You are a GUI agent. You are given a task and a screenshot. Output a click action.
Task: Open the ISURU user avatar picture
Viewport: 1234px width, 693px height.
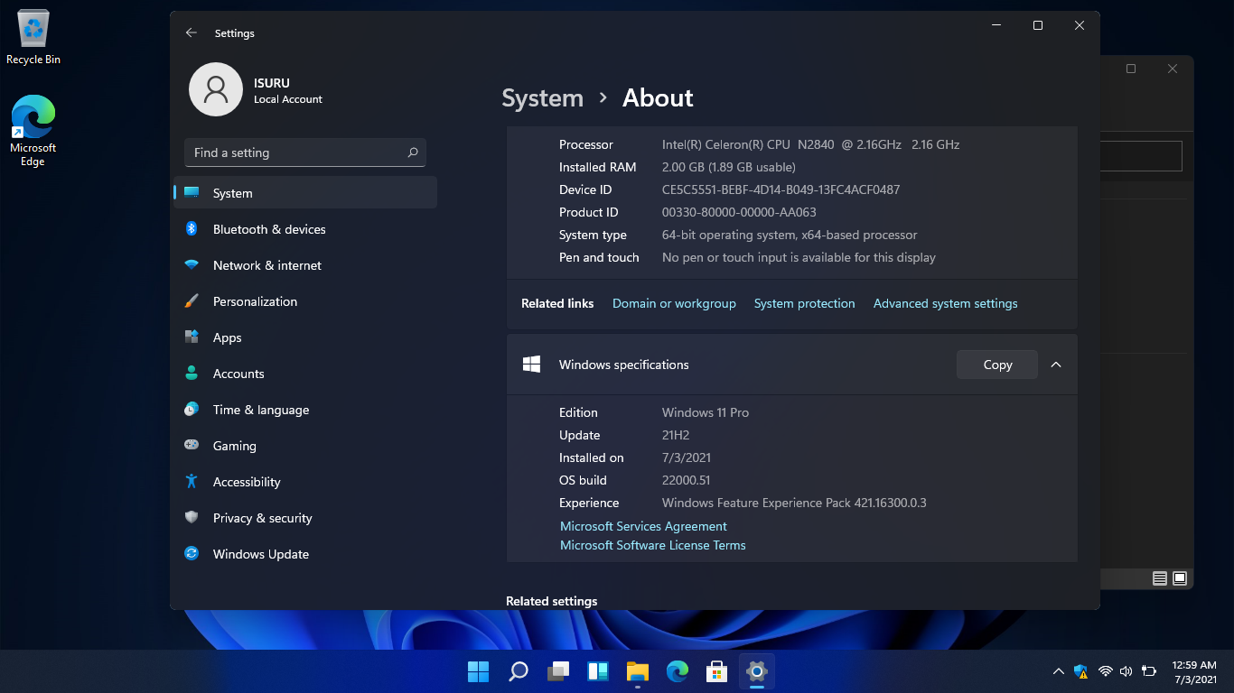coord(216,89)
